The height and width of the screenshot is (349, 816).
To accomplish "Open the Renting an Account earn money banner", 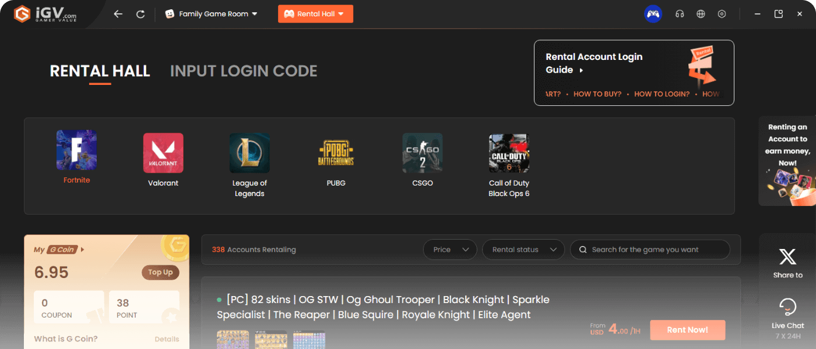I will 787,161.
